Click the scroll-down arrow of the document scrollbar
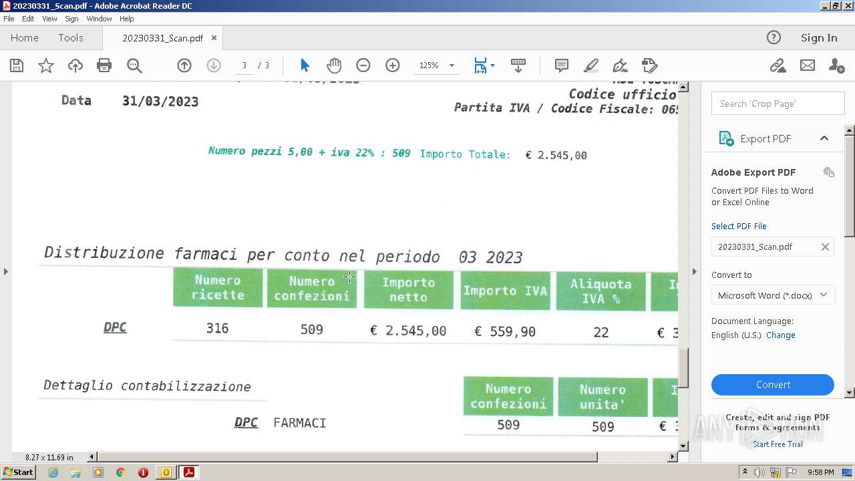855x481 pixels. (x=683, y=446)
